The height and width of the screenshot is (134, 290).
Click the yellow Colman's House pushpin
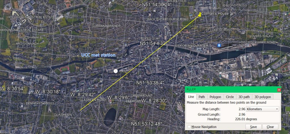click(x=199, y=15)
